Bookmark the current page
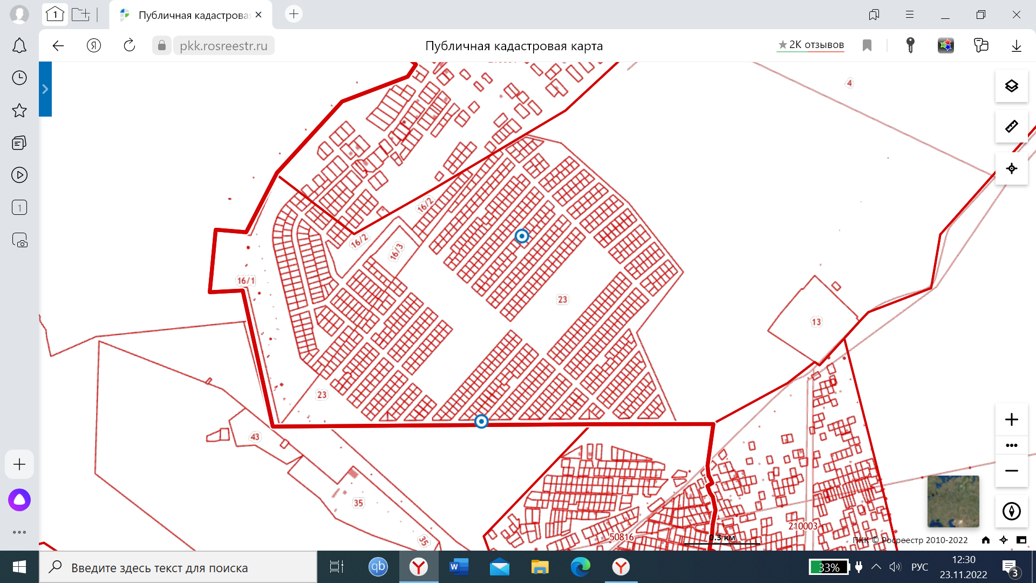Screen dimensions: 1036x583 click(x=867, y=45)
